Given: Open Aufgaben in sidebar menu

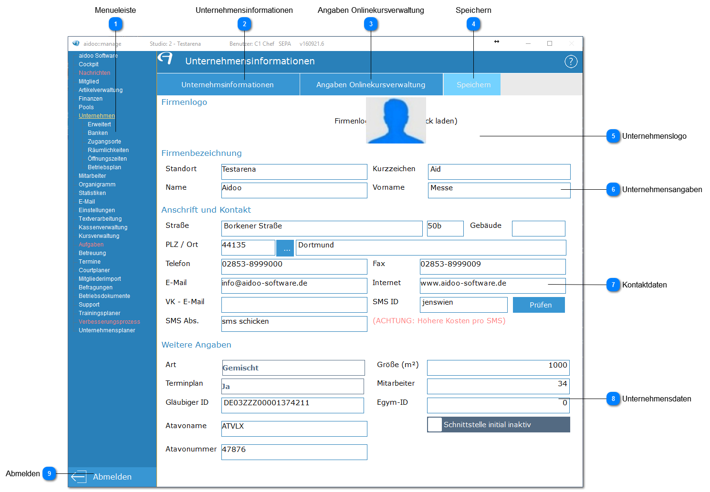Looking at the screenshot, I should [x=91, y=245].
